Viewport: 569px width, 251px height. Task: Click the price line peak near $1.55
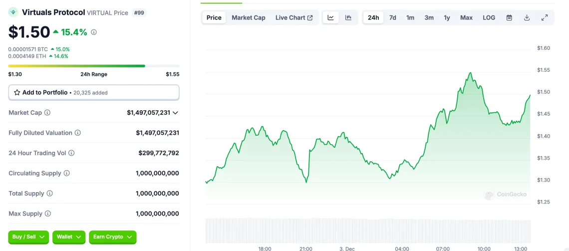(471, 73)
